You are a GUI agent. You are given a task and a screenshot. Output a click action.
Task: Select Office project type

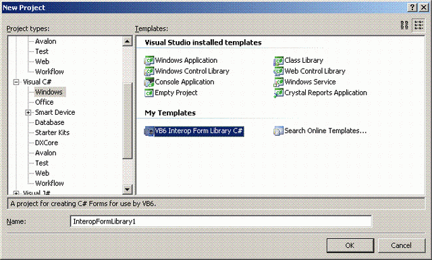coord(45,102)
